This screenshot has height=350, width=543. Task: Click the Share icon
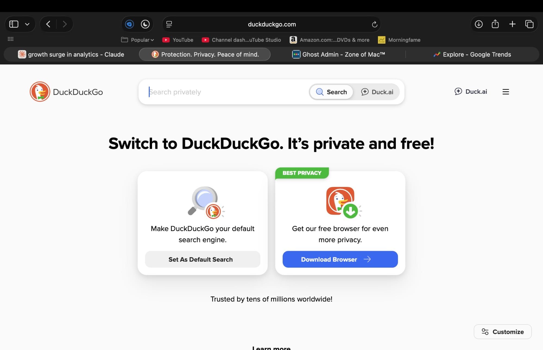[495, 24]
